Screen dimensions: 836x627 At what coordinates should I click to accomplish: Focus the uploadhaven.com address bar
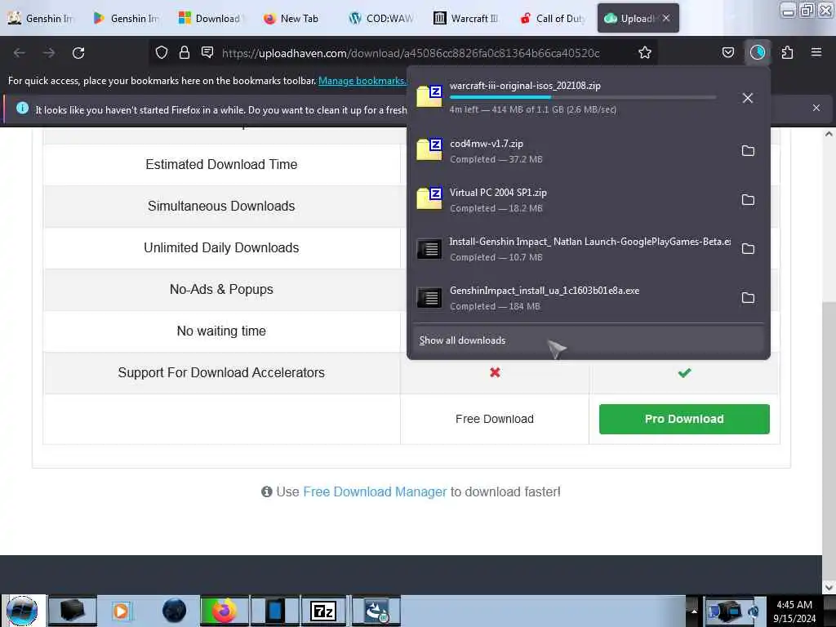(411, 53)
